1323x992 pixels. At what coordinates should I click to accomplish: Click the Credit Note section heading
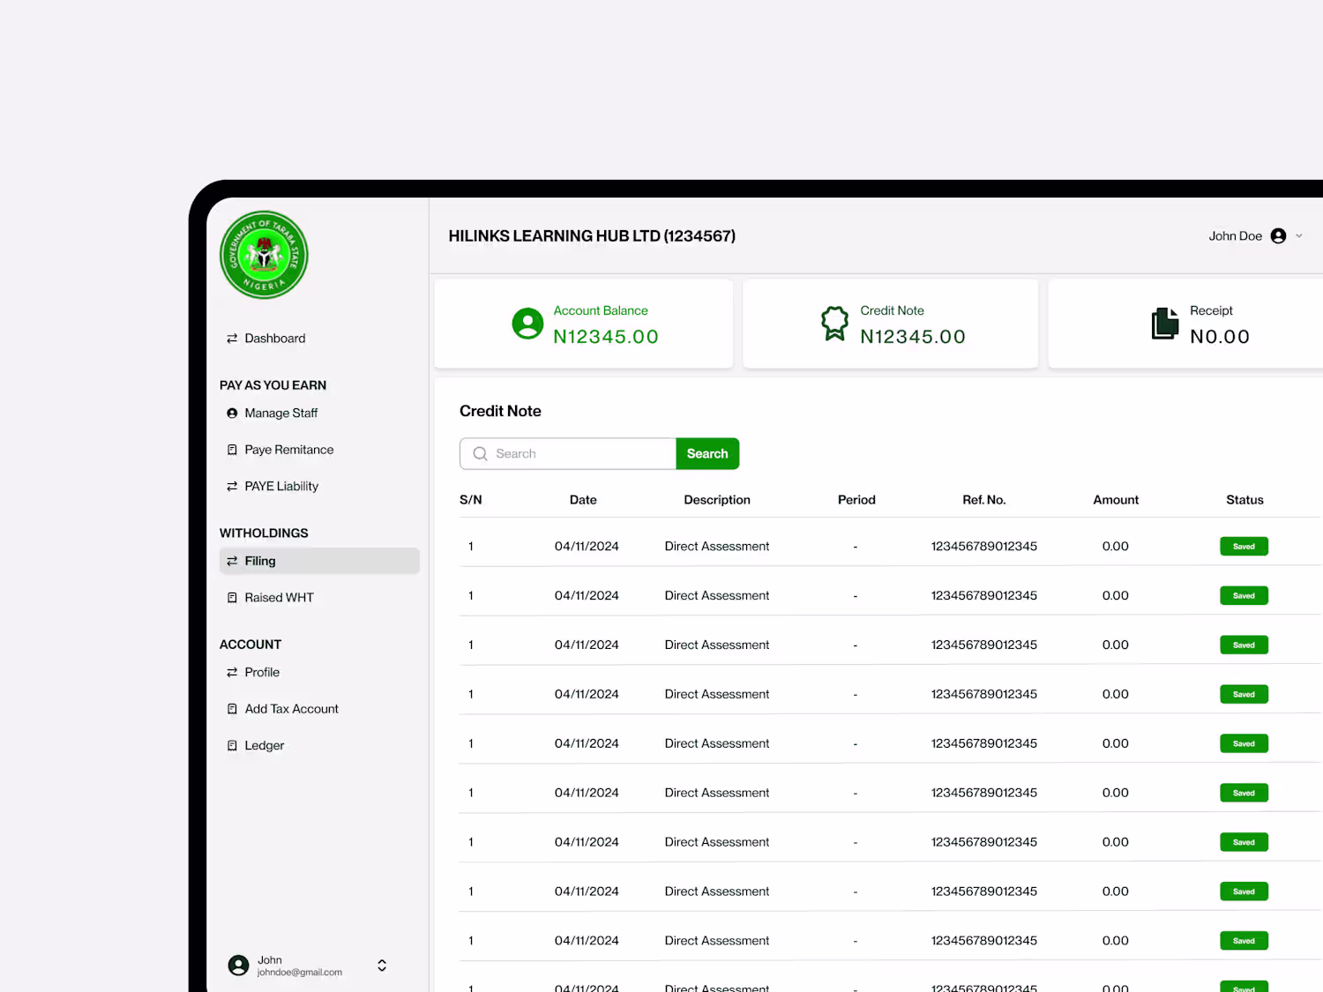point(500,411)
